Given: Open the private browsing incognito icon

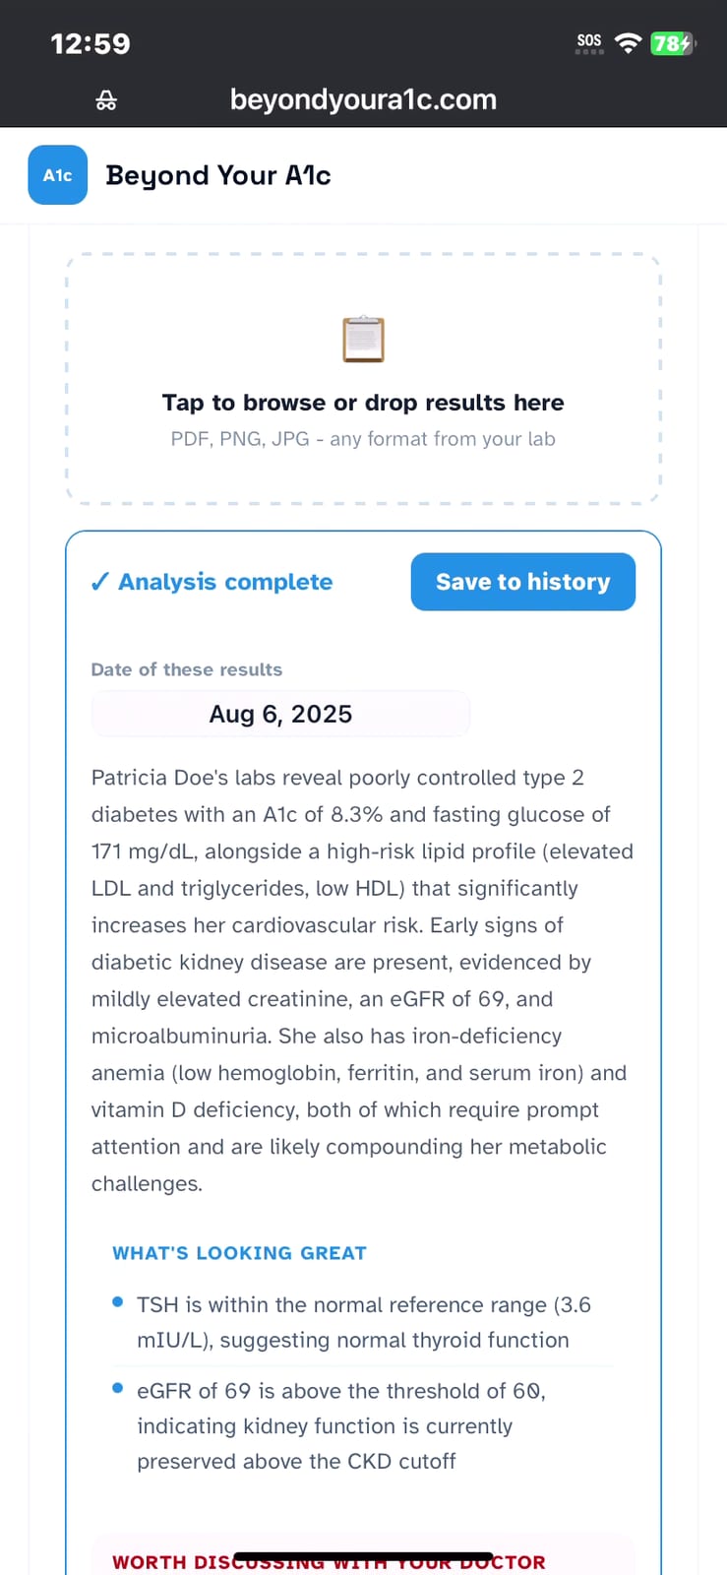Looking at the screenshot, I should click(106, 100).
